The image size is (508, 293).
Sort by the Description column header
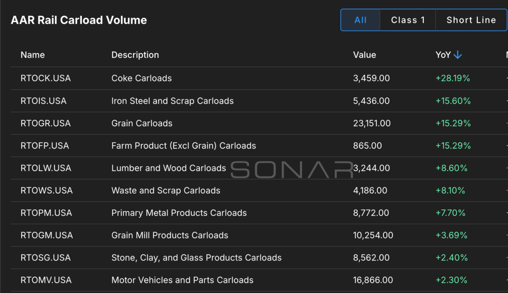coord(135,55)
